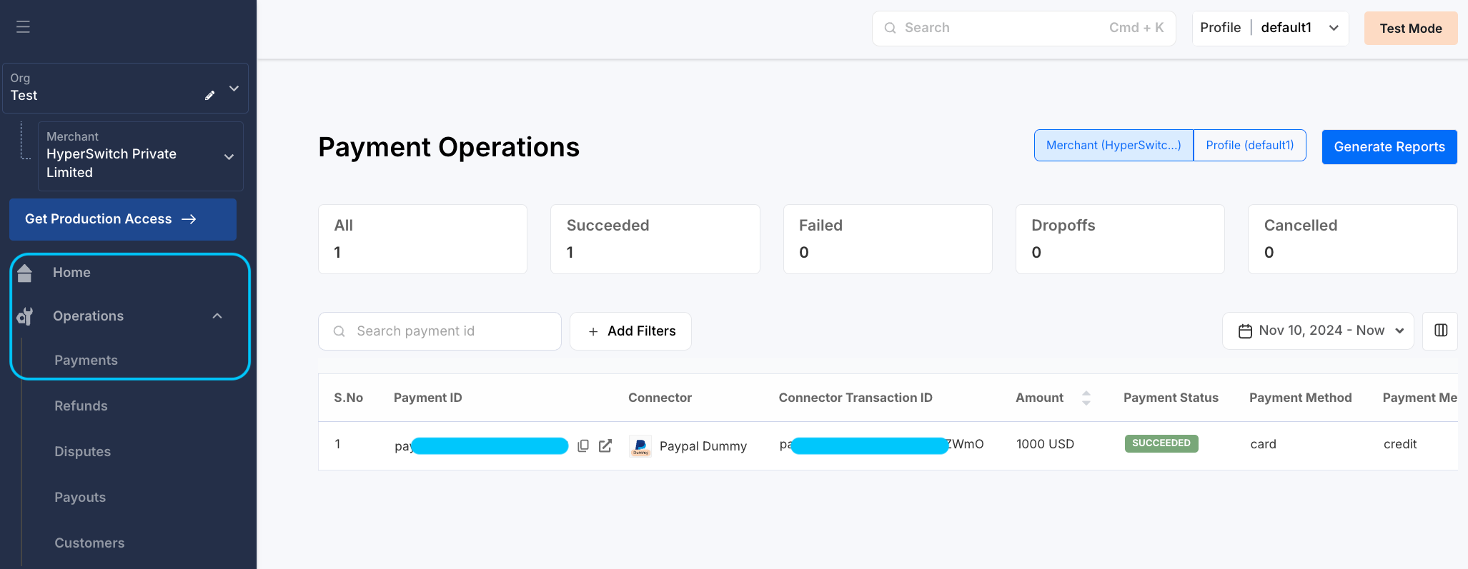Expand the Org Test dropdown

pyautogui.click(x=234, y=89)
